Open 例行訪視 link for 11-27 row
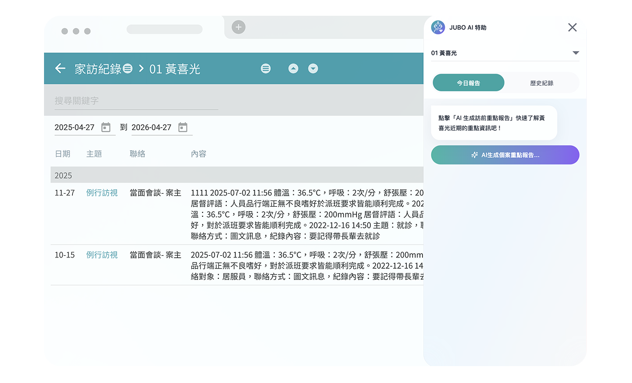632x383 pixels. [x=102, y=193]
